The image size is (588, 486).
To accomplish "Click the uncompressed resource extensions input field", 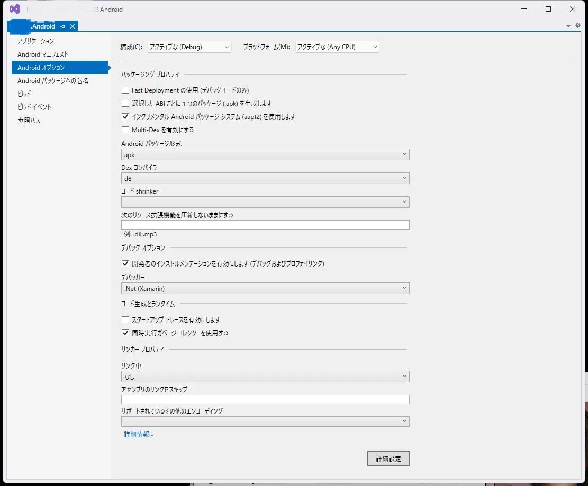I will (x=265, y=225).
